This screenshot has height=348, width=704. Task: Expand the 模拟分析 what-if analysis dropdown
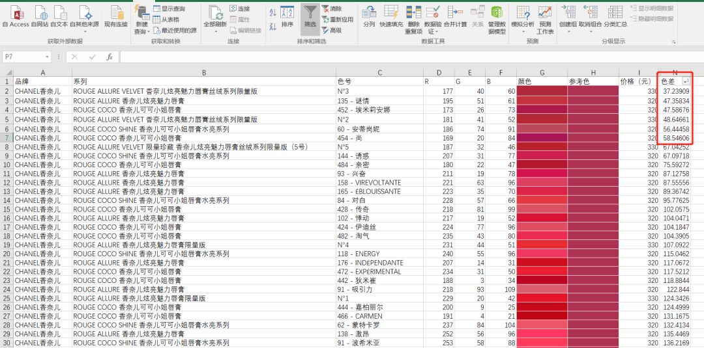point(523,31)
